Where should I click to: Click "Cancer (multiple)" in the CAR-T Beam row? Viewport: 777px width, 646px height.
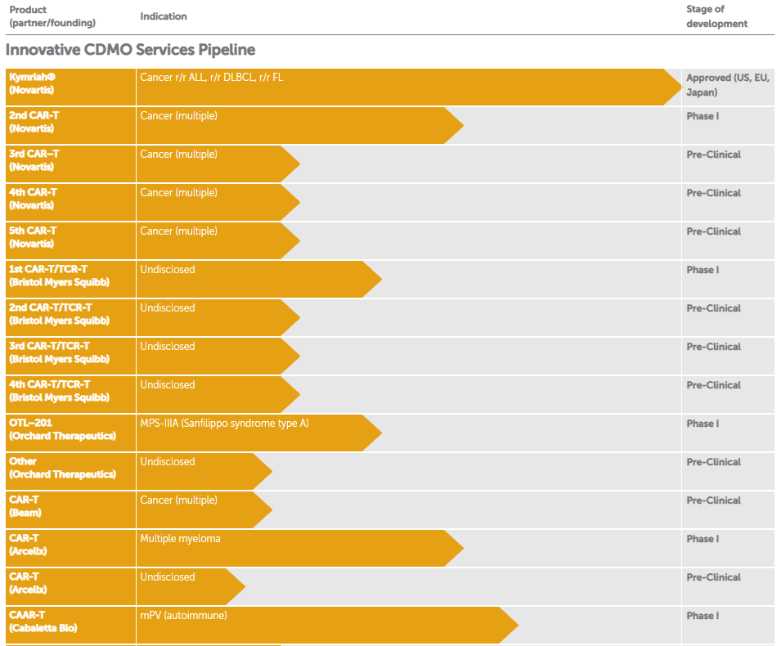pyautogui.click(x=179, y=500)
